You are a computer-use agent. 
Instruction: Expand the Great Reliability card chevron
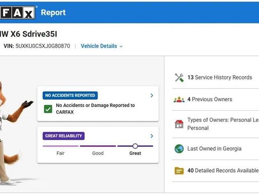point(152,136)
